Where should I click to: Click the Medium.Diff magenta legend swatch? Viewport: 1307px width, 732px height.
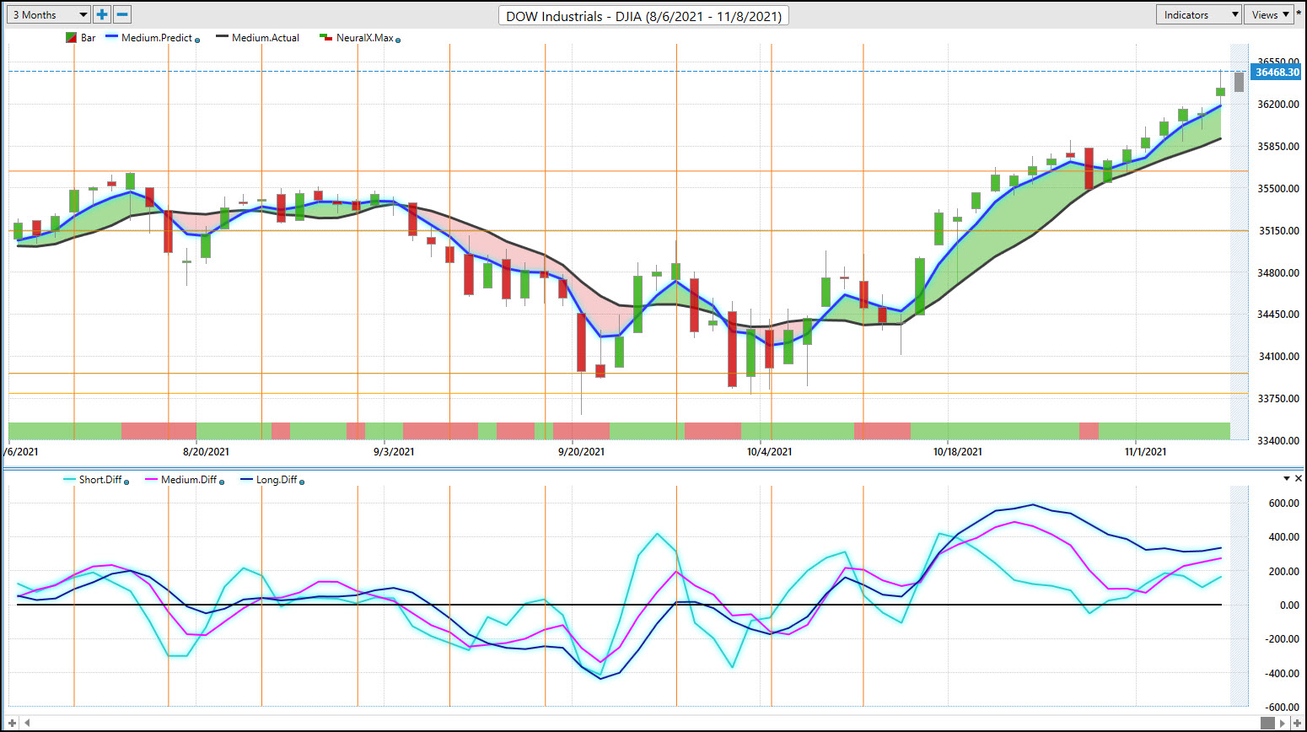click(152, 479)
